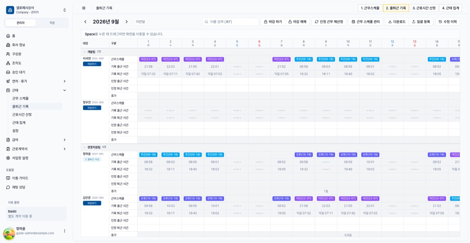Image resolution: width=470 pixels, height=243 pixels.
Task: Go to previous month with left arrow
Action: tap(85, 22)
